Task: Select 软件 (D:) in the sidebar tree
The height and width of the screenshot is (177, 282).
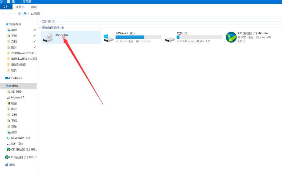Action: [15, 144]
